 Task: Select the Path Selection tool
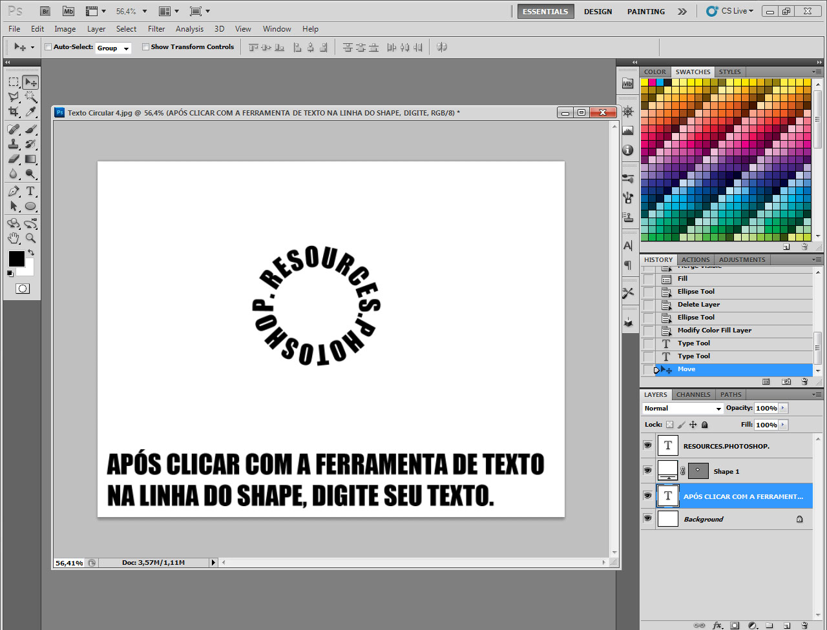tap(14, 206)
